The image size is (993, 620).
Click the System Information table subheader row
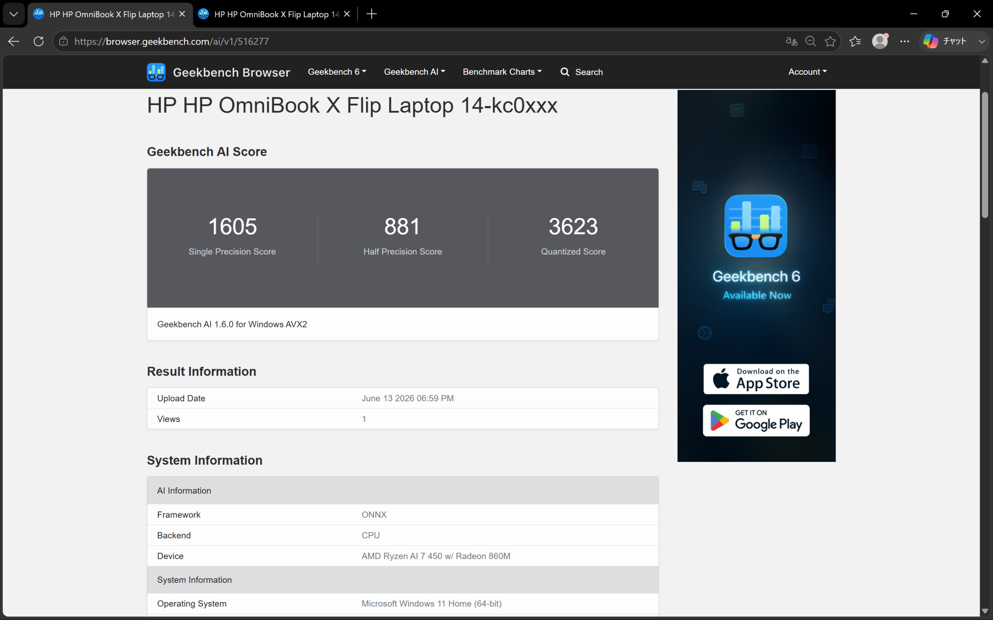click(403, 580)
